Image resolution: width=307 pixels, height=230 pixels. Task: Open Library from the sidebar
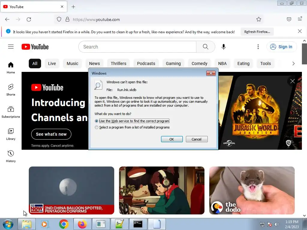click(x=11, y=134)
